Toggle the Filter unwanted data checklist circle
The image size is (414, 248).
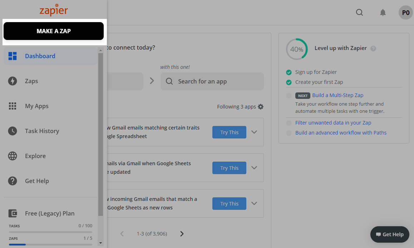coord(289,123)
